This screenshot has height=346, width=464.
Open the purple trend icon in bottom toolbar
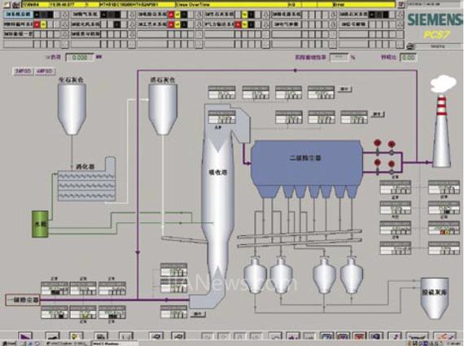[25, 336]
